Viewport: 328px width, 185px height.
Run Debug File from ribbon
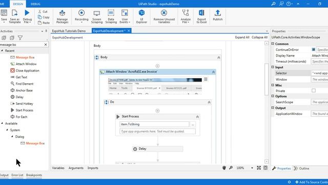(x=27, y=16)
